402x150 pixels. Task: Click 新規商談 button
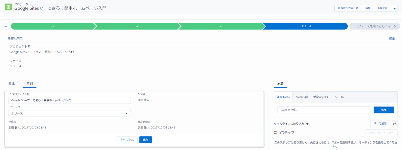382,8
